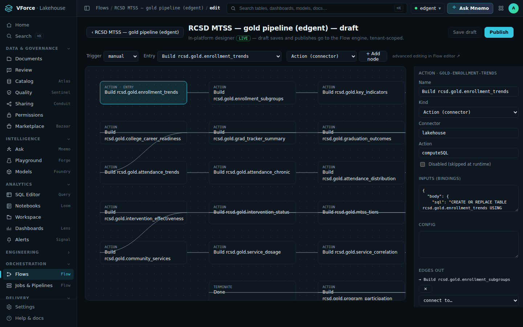Select the Build rcsd.gold.key_indicators node

tap(361, 93)
